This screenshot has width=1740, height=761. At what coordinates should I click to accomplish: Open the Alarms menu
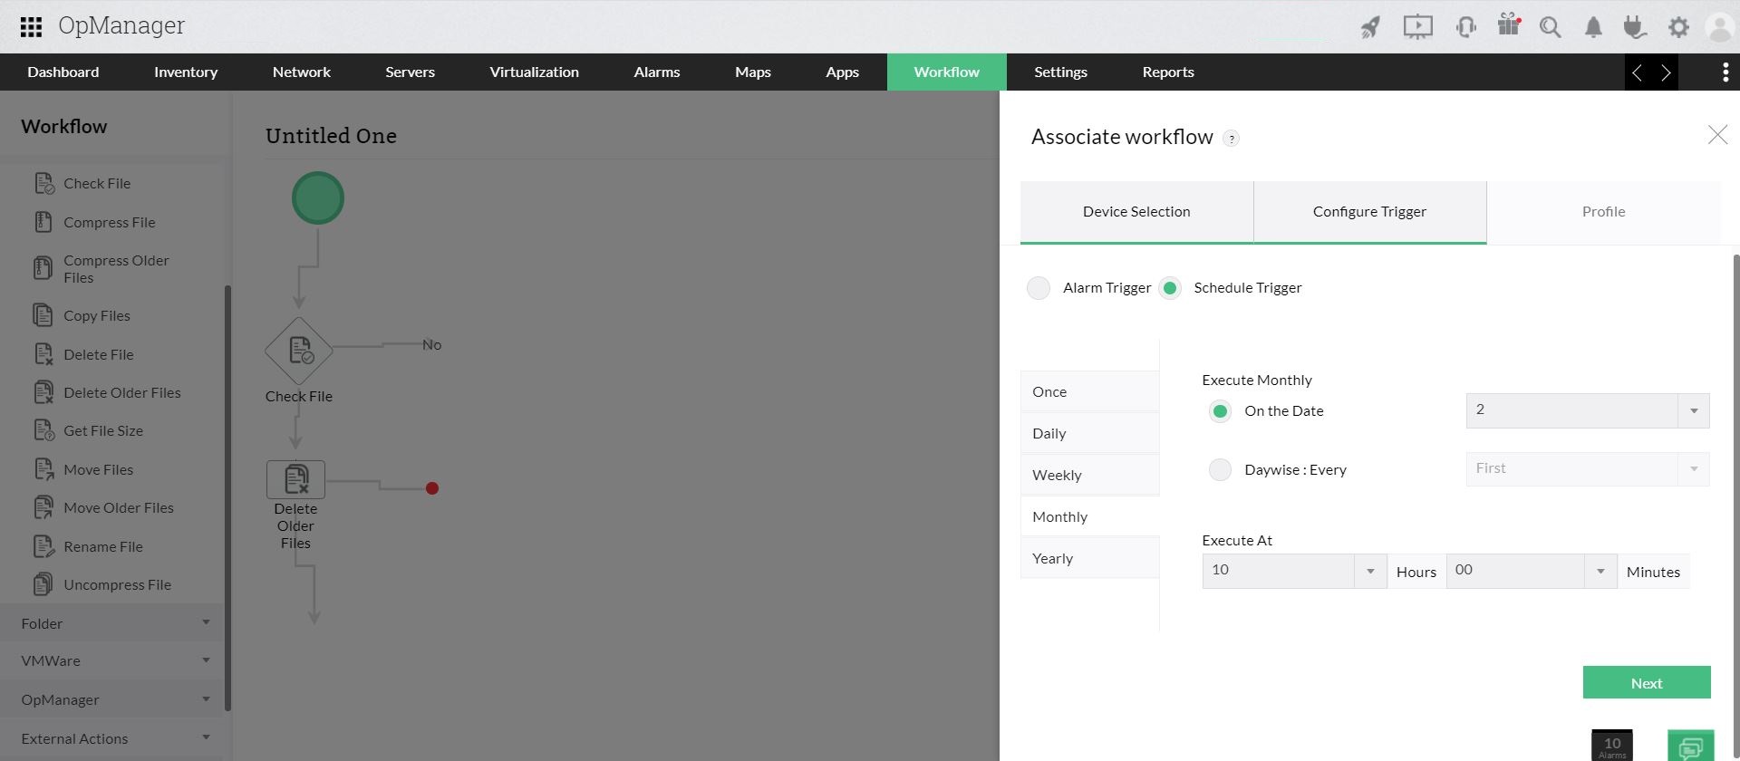pos(657,72)
